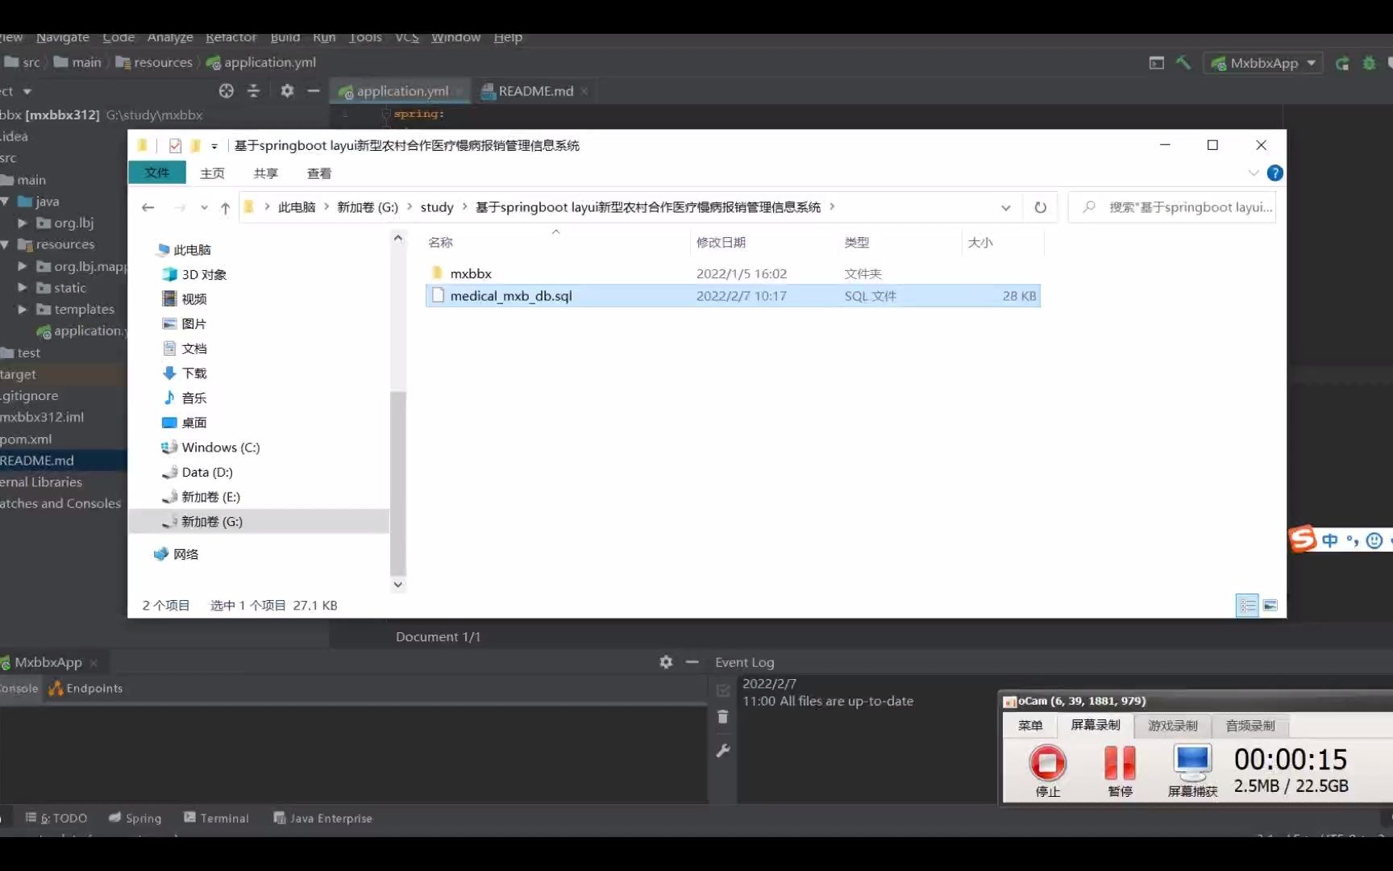Hide the Run panel with minus icon
Image resolution: width=1393 pixels, height=871 pixels.
tap(692, 662)
